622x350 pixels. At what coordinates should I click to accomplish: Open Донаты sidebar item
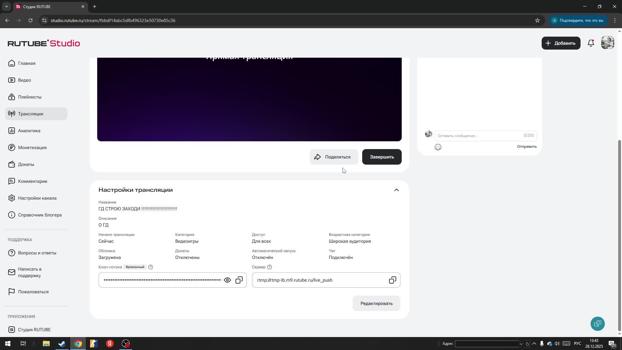tap(26, 164)
